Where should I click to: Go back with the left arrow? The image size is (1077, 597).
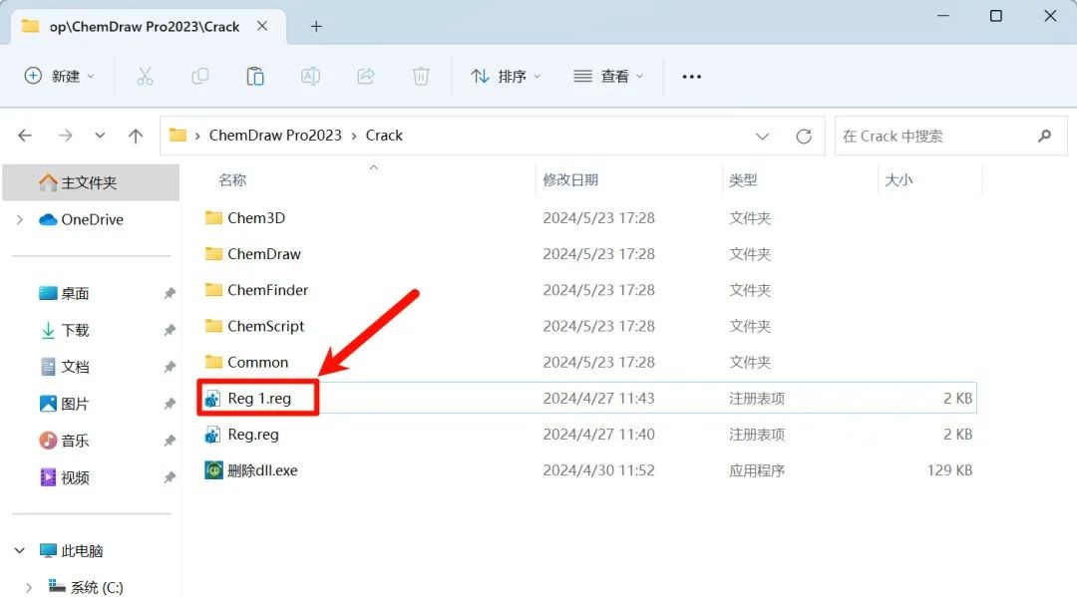click(25, 136)
